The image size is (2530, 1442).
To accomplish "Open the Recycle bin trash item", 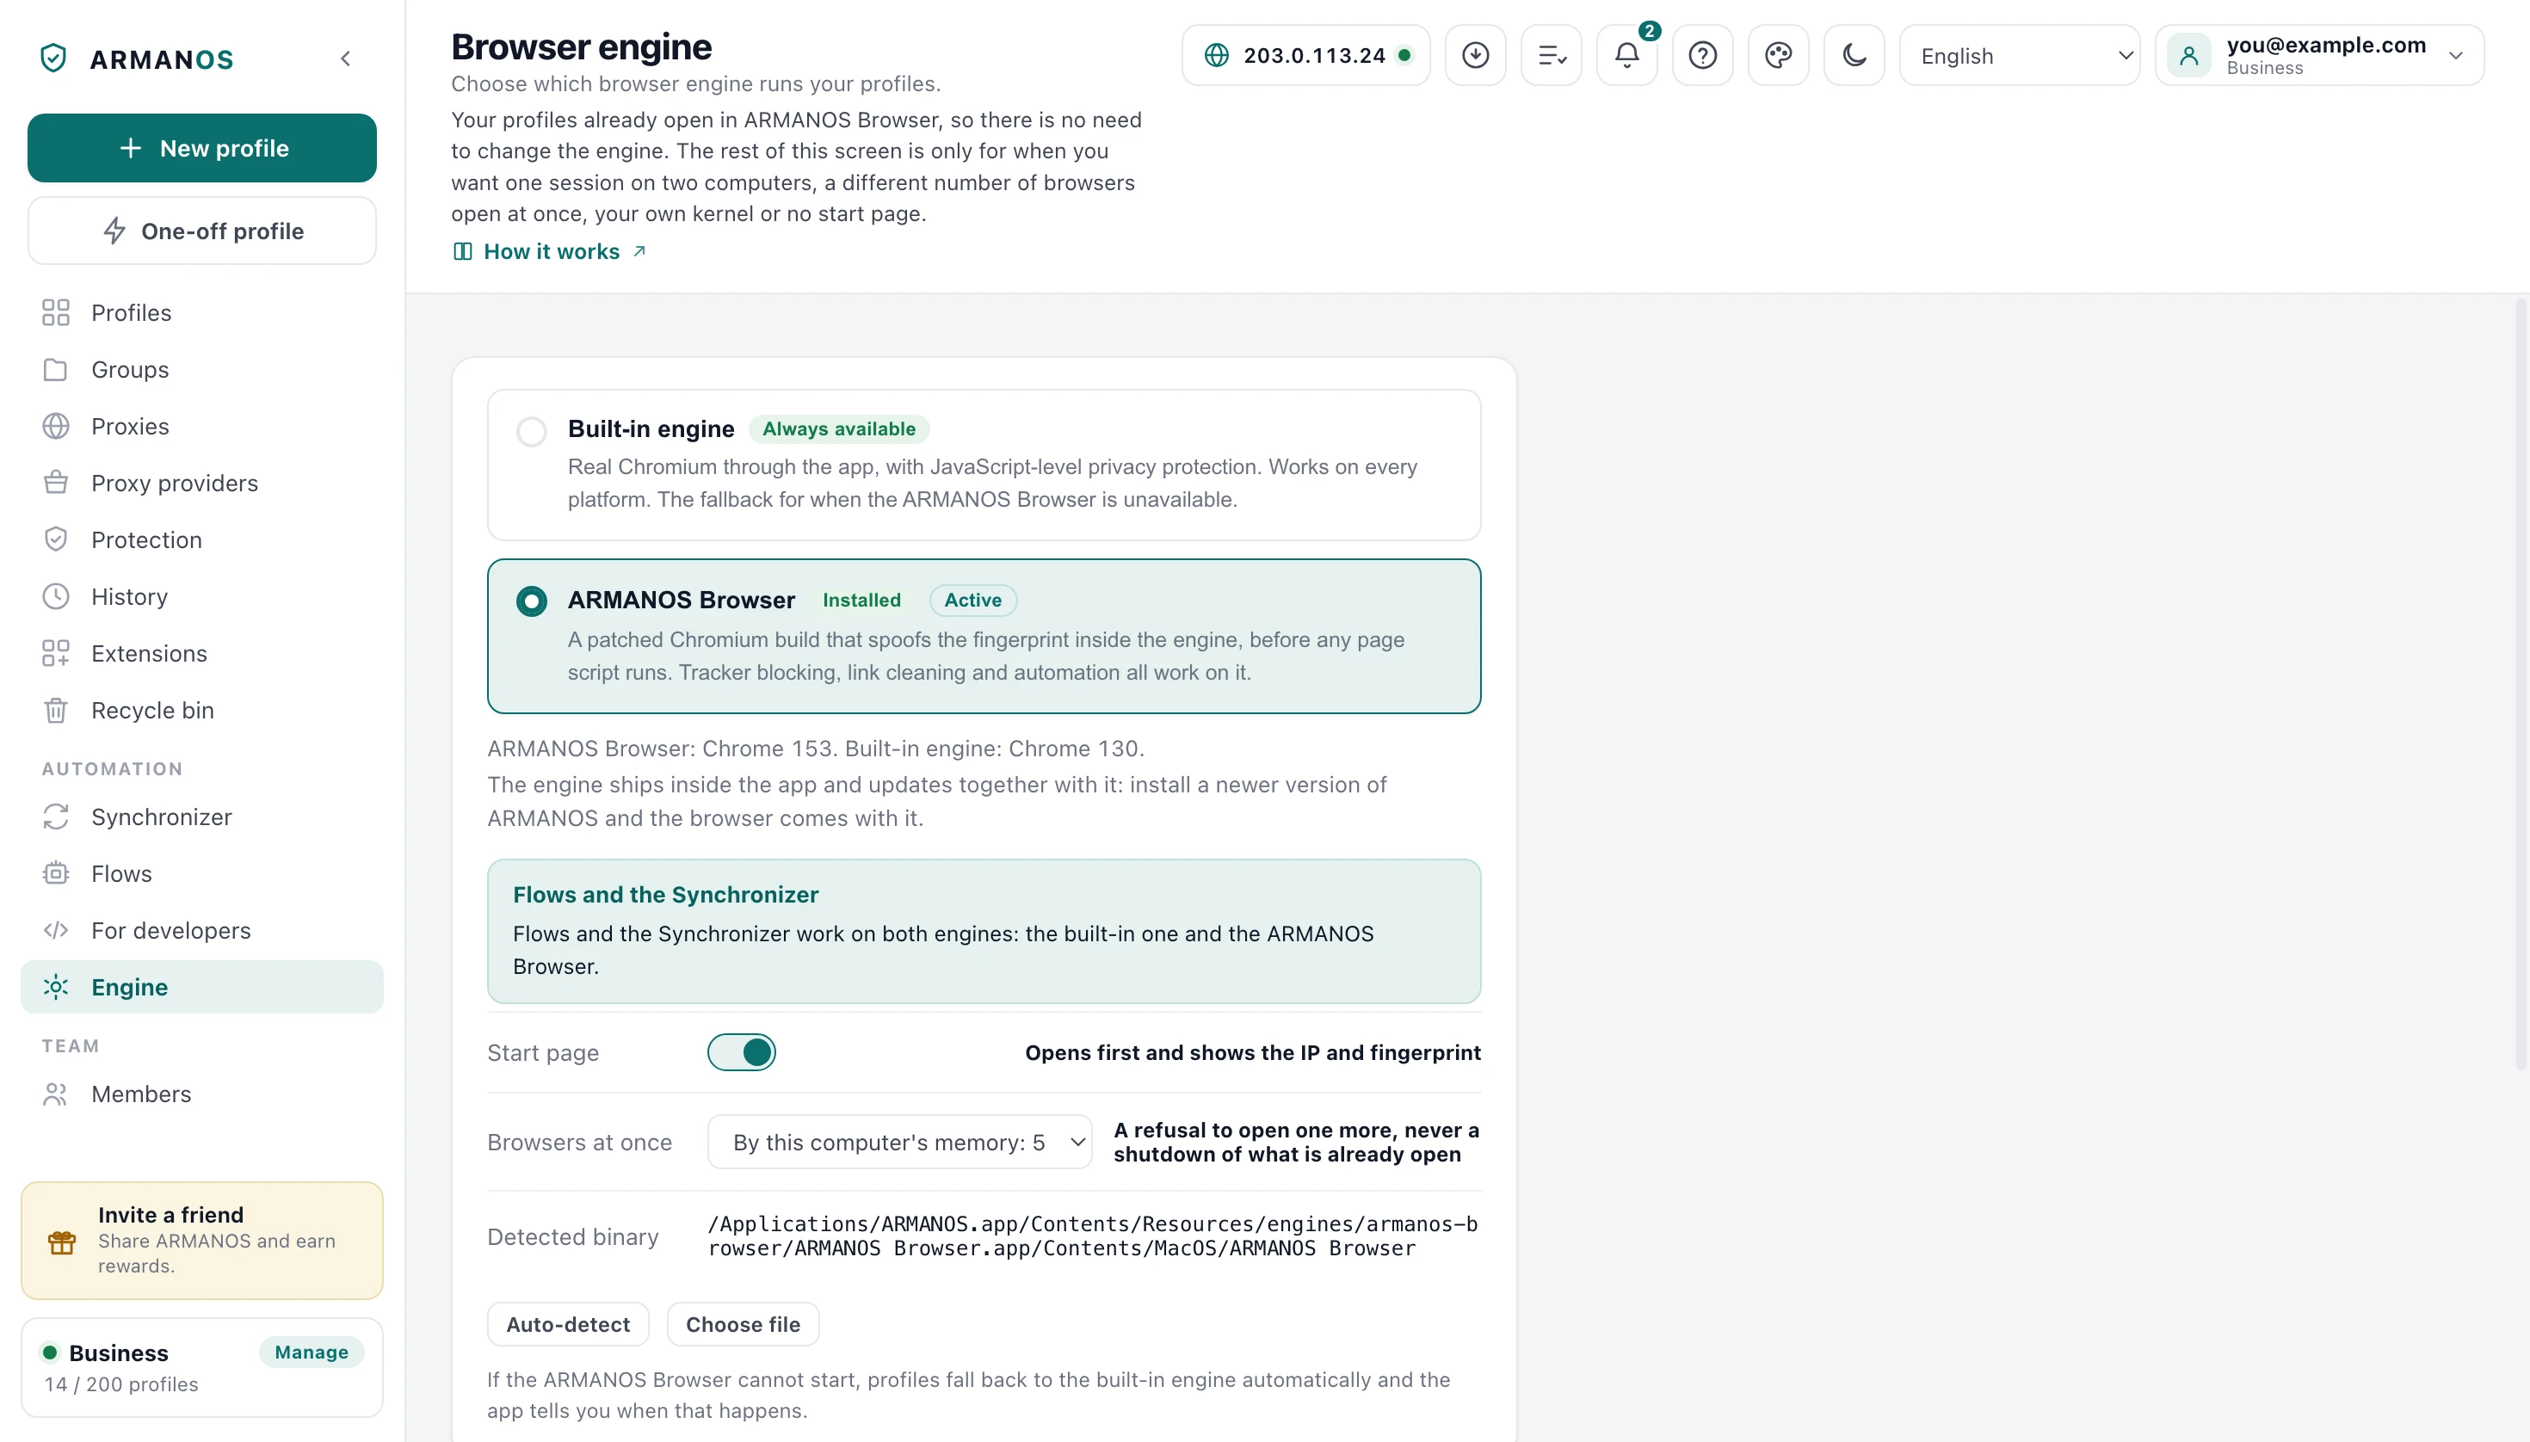I will pos(202,710).
